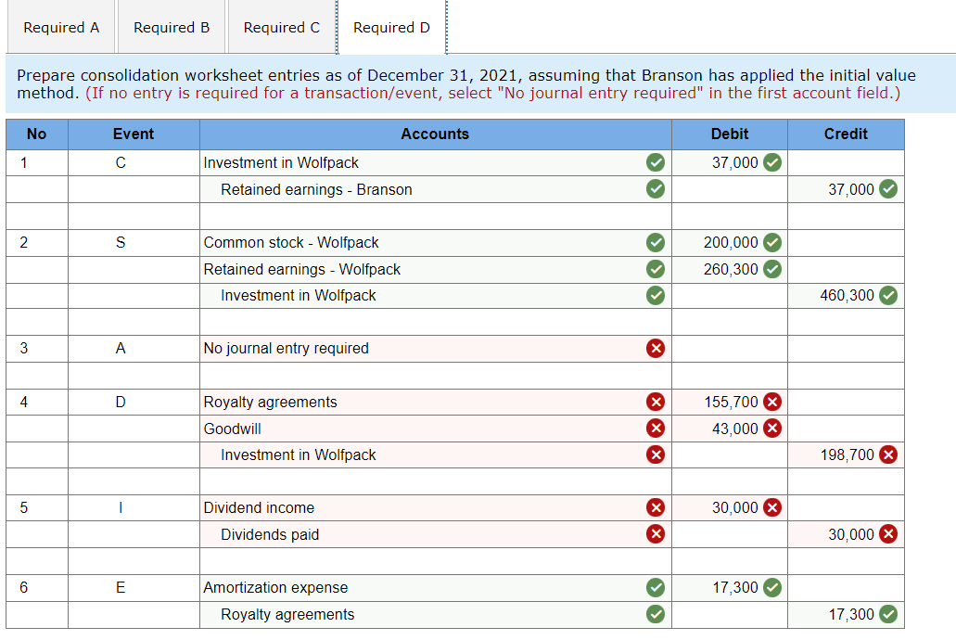
Task: Click green check next to 460,300 credit
Action: coord(888,295)
